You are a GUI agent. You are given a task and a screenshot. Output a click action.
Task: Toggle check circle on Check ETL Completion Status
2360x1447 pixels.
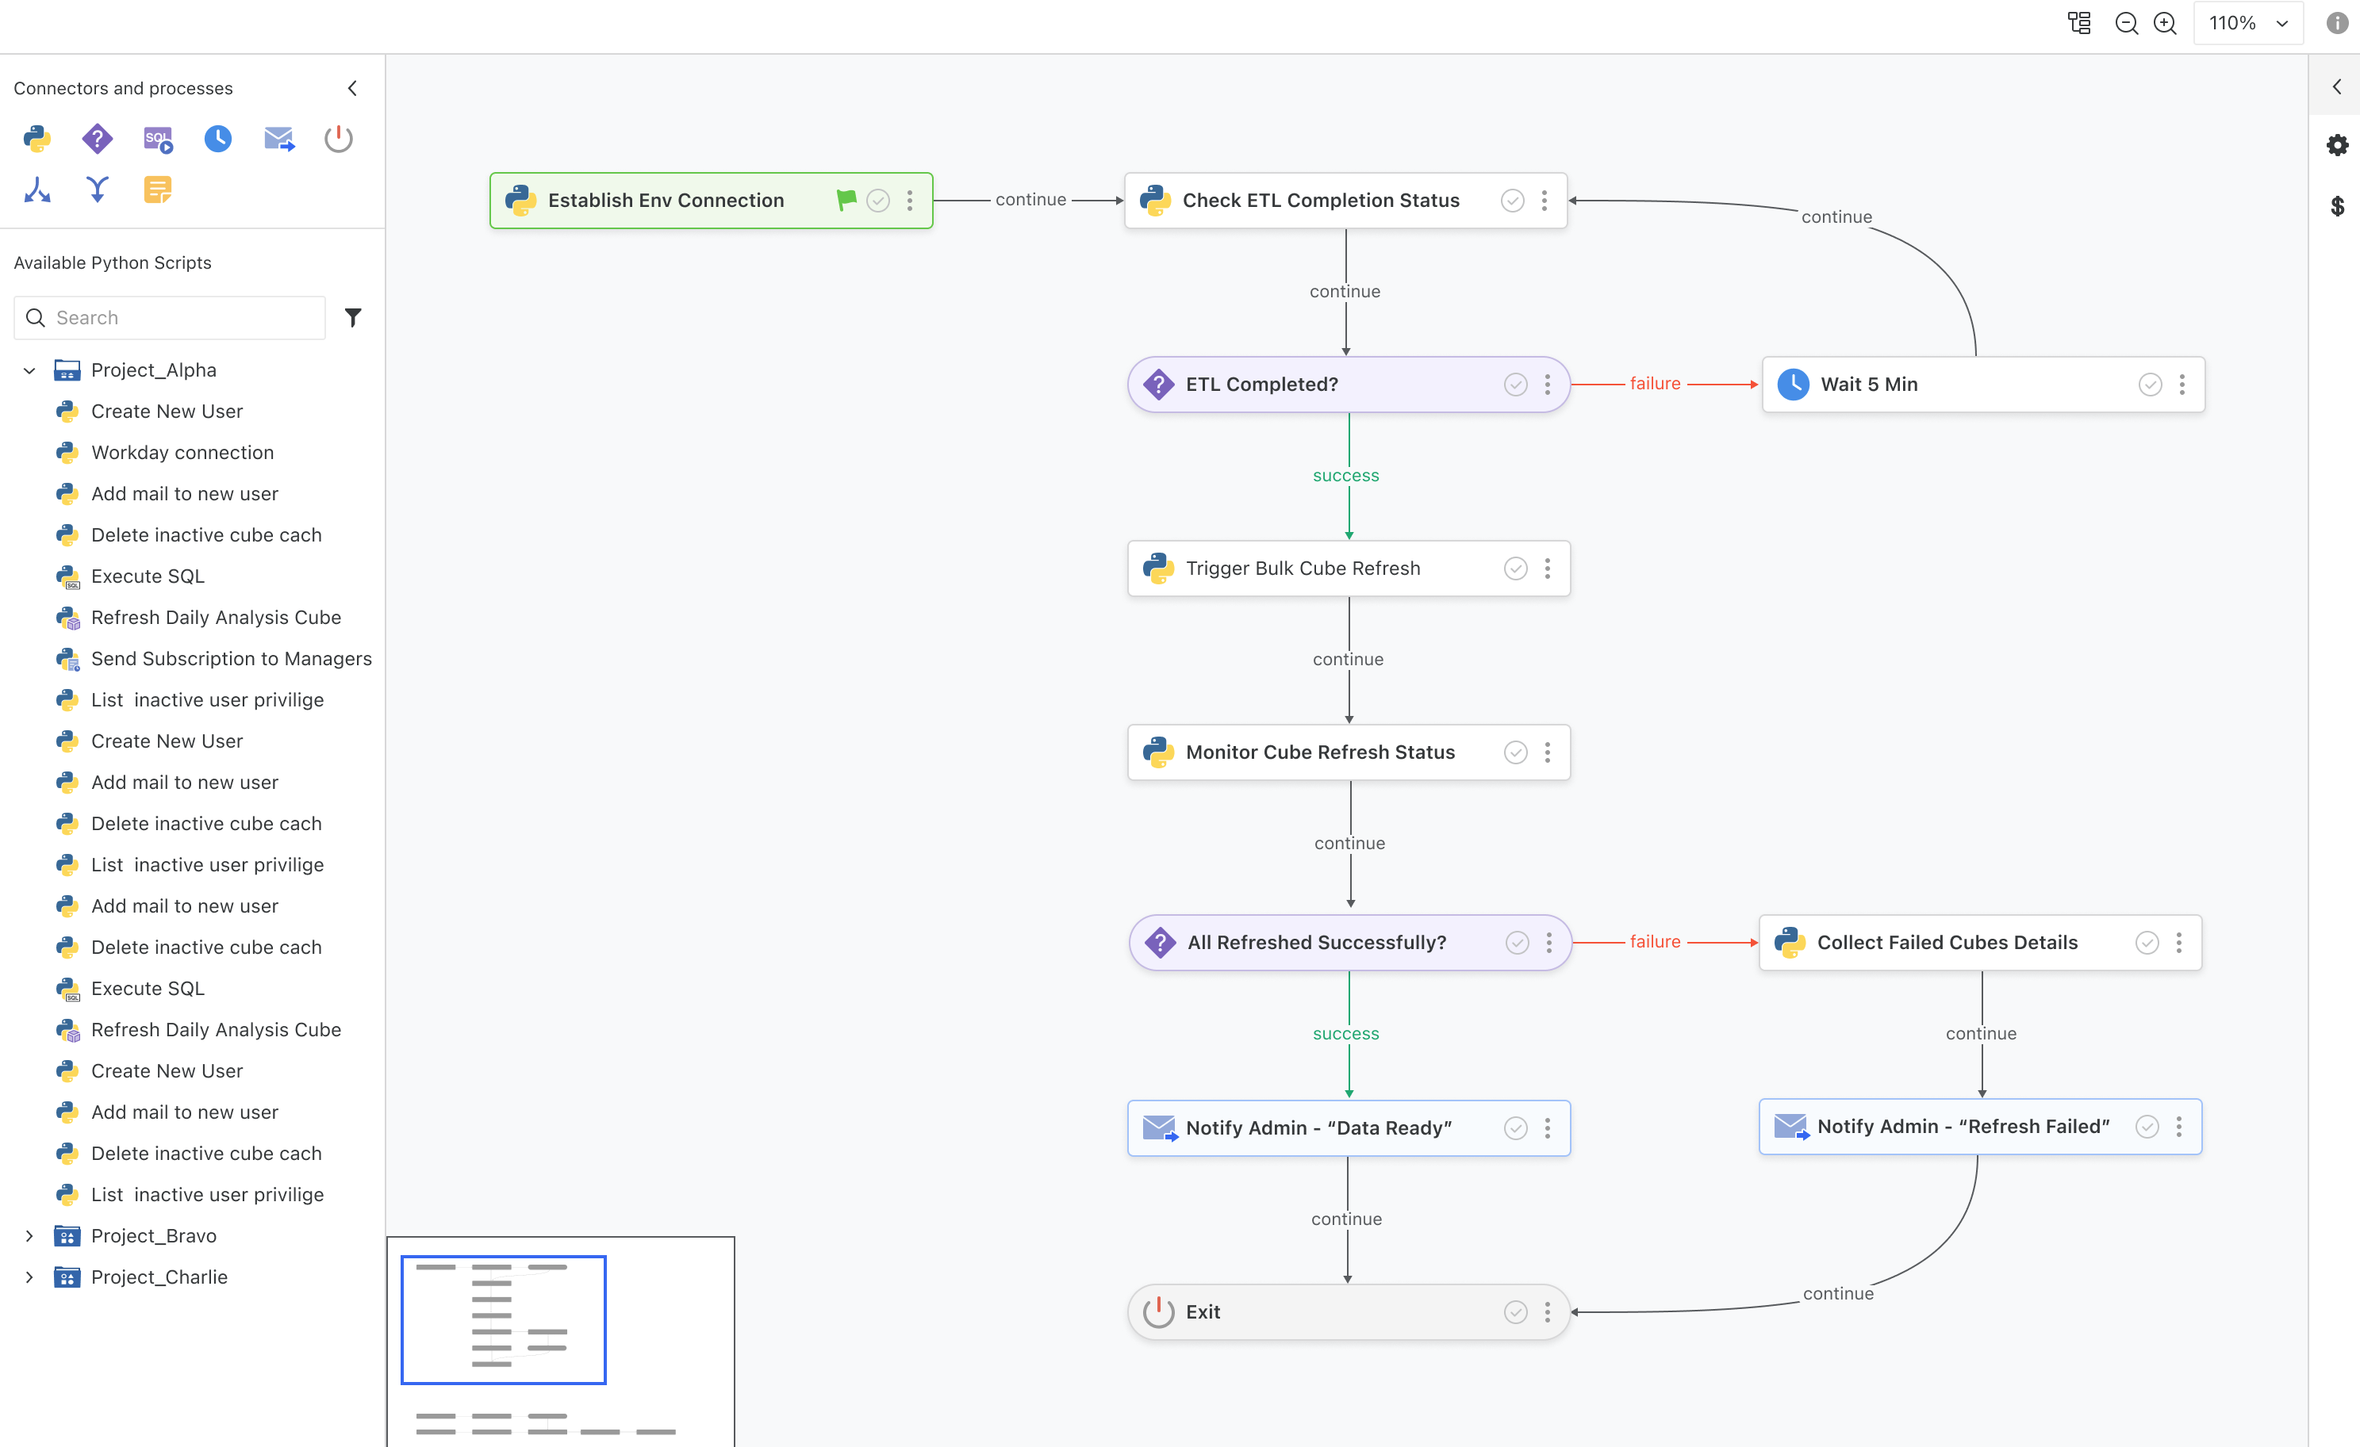1512,200
